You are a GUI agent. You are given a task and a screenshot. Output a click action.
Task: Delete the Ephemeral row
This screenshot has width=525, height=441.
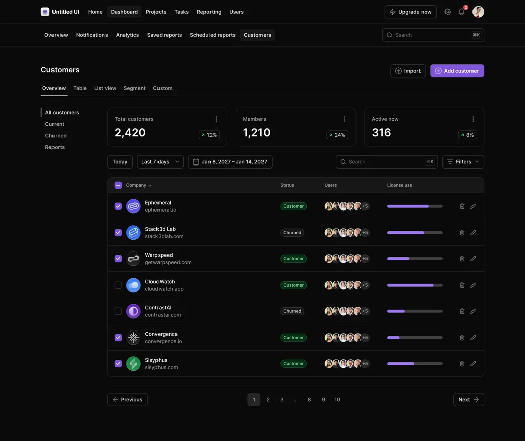(x=462, y=206)
